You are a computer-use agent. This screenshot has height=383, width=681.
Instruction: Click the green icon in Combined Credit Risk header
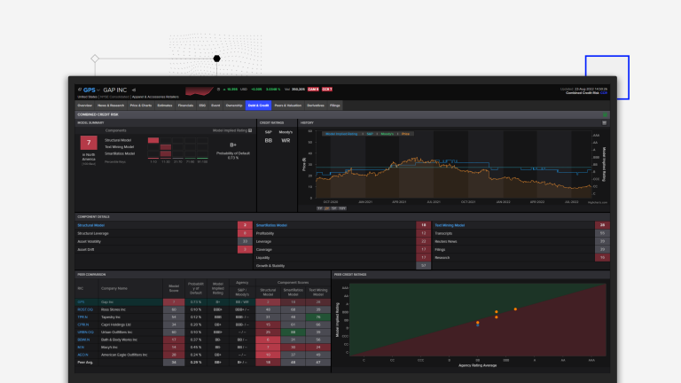tap(606, 114)
